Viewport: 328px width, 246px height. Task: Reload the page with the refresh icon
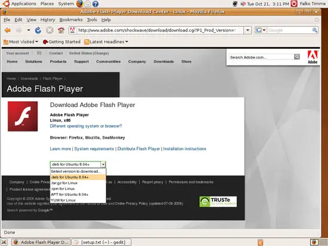pyautogui.click(x=38, y=30)
